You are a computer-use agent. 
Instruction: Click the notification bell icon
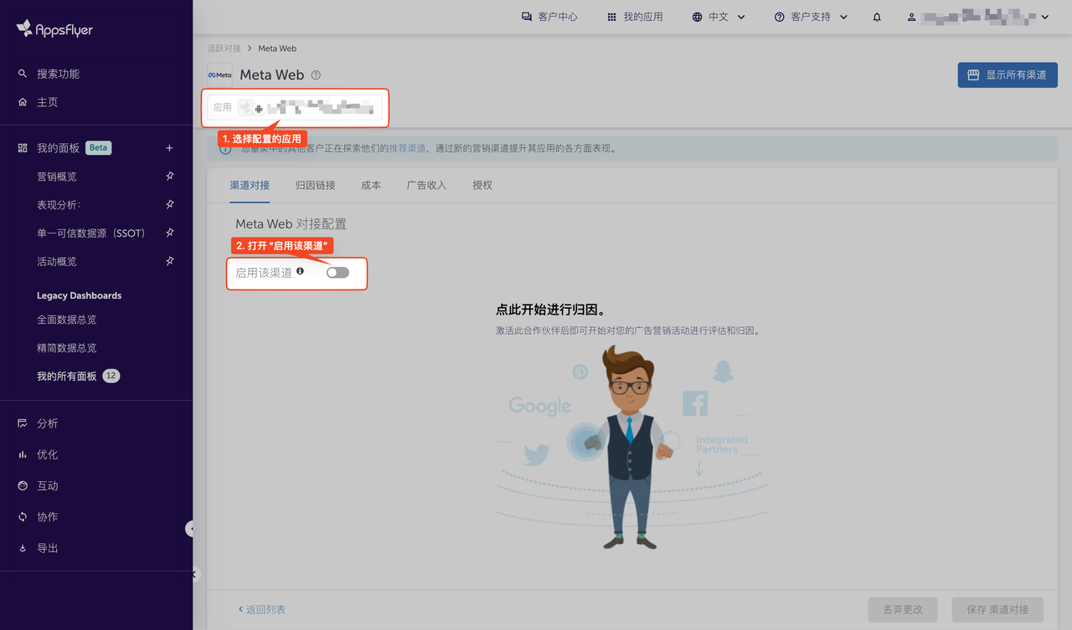(877, 17)
